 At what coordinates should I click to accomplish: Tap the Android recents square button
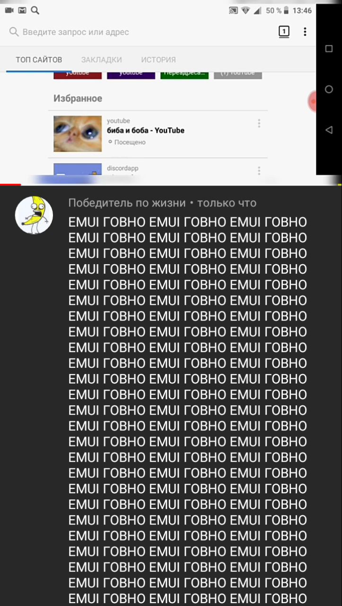click(x=329, y=49)
